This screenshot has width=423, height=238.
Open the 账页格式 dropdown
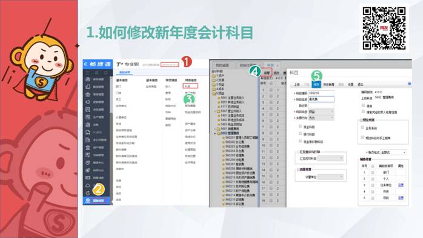point(393,152)
